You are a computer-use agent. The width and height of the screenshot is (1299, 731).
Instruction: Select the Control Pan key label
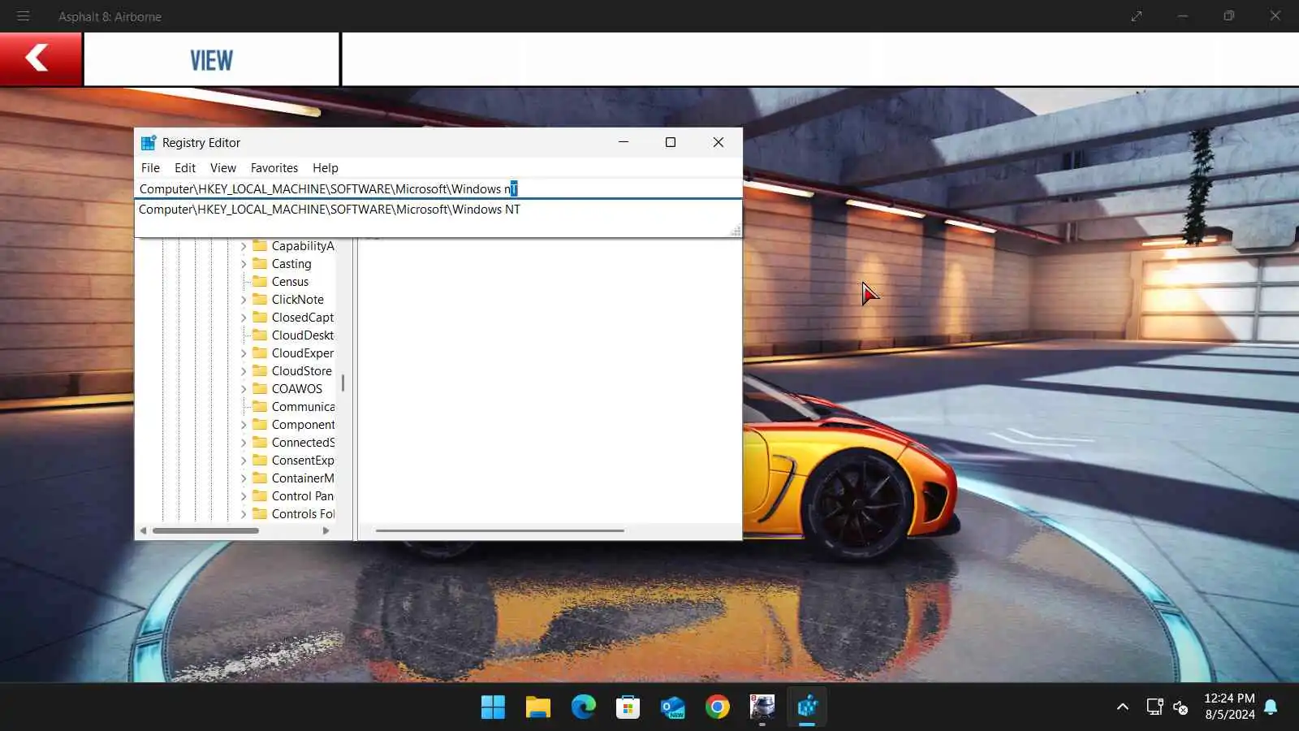[303, 496]
